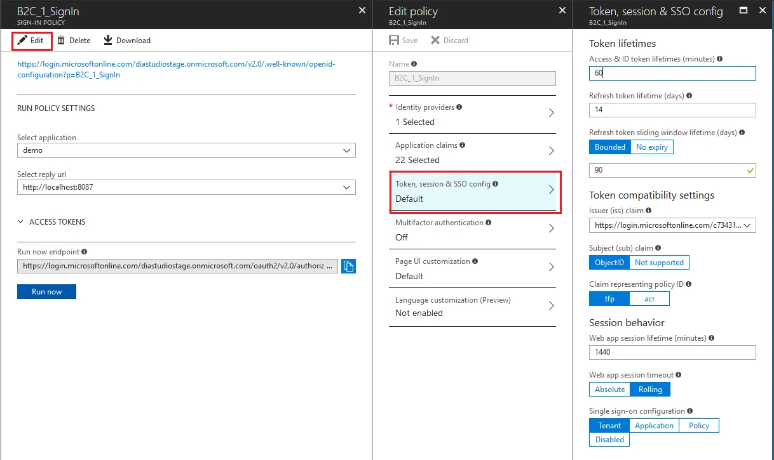This screenshot has height=460, width=774.
Task: Open Multifactor authentication settings
Action: coord(472,229)
